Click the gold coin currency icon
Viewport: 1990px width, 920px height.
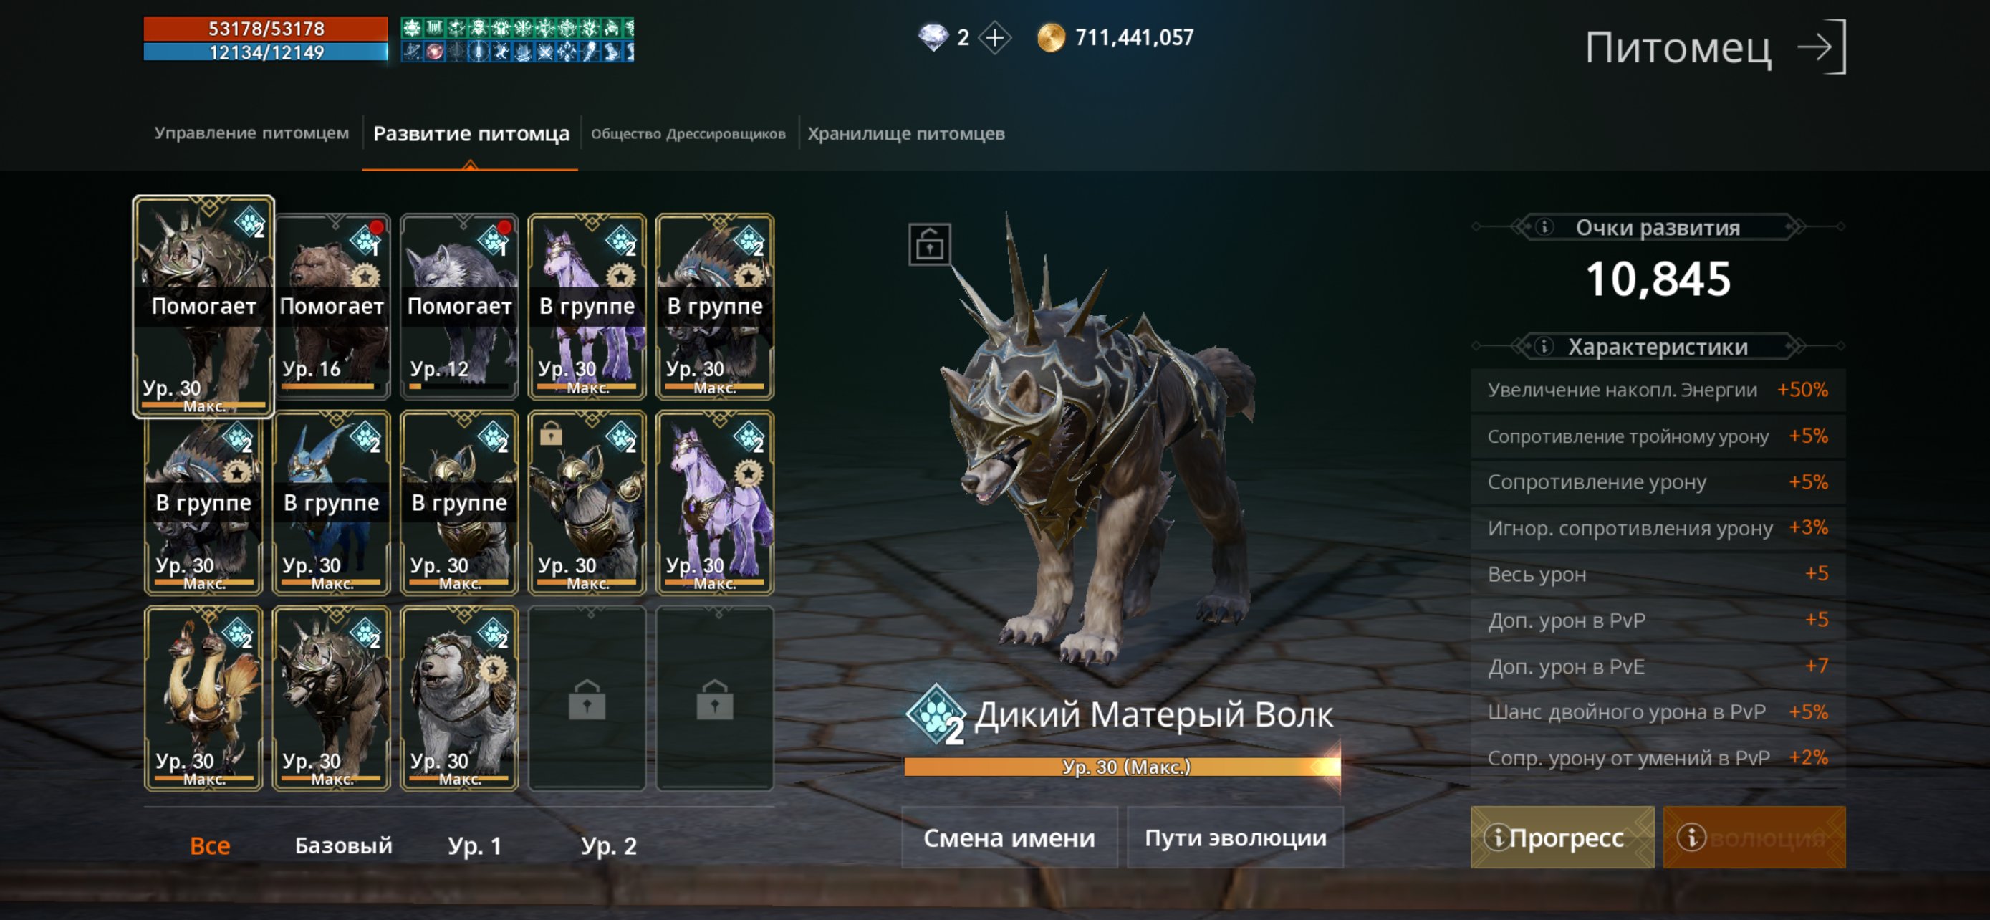1051,38
